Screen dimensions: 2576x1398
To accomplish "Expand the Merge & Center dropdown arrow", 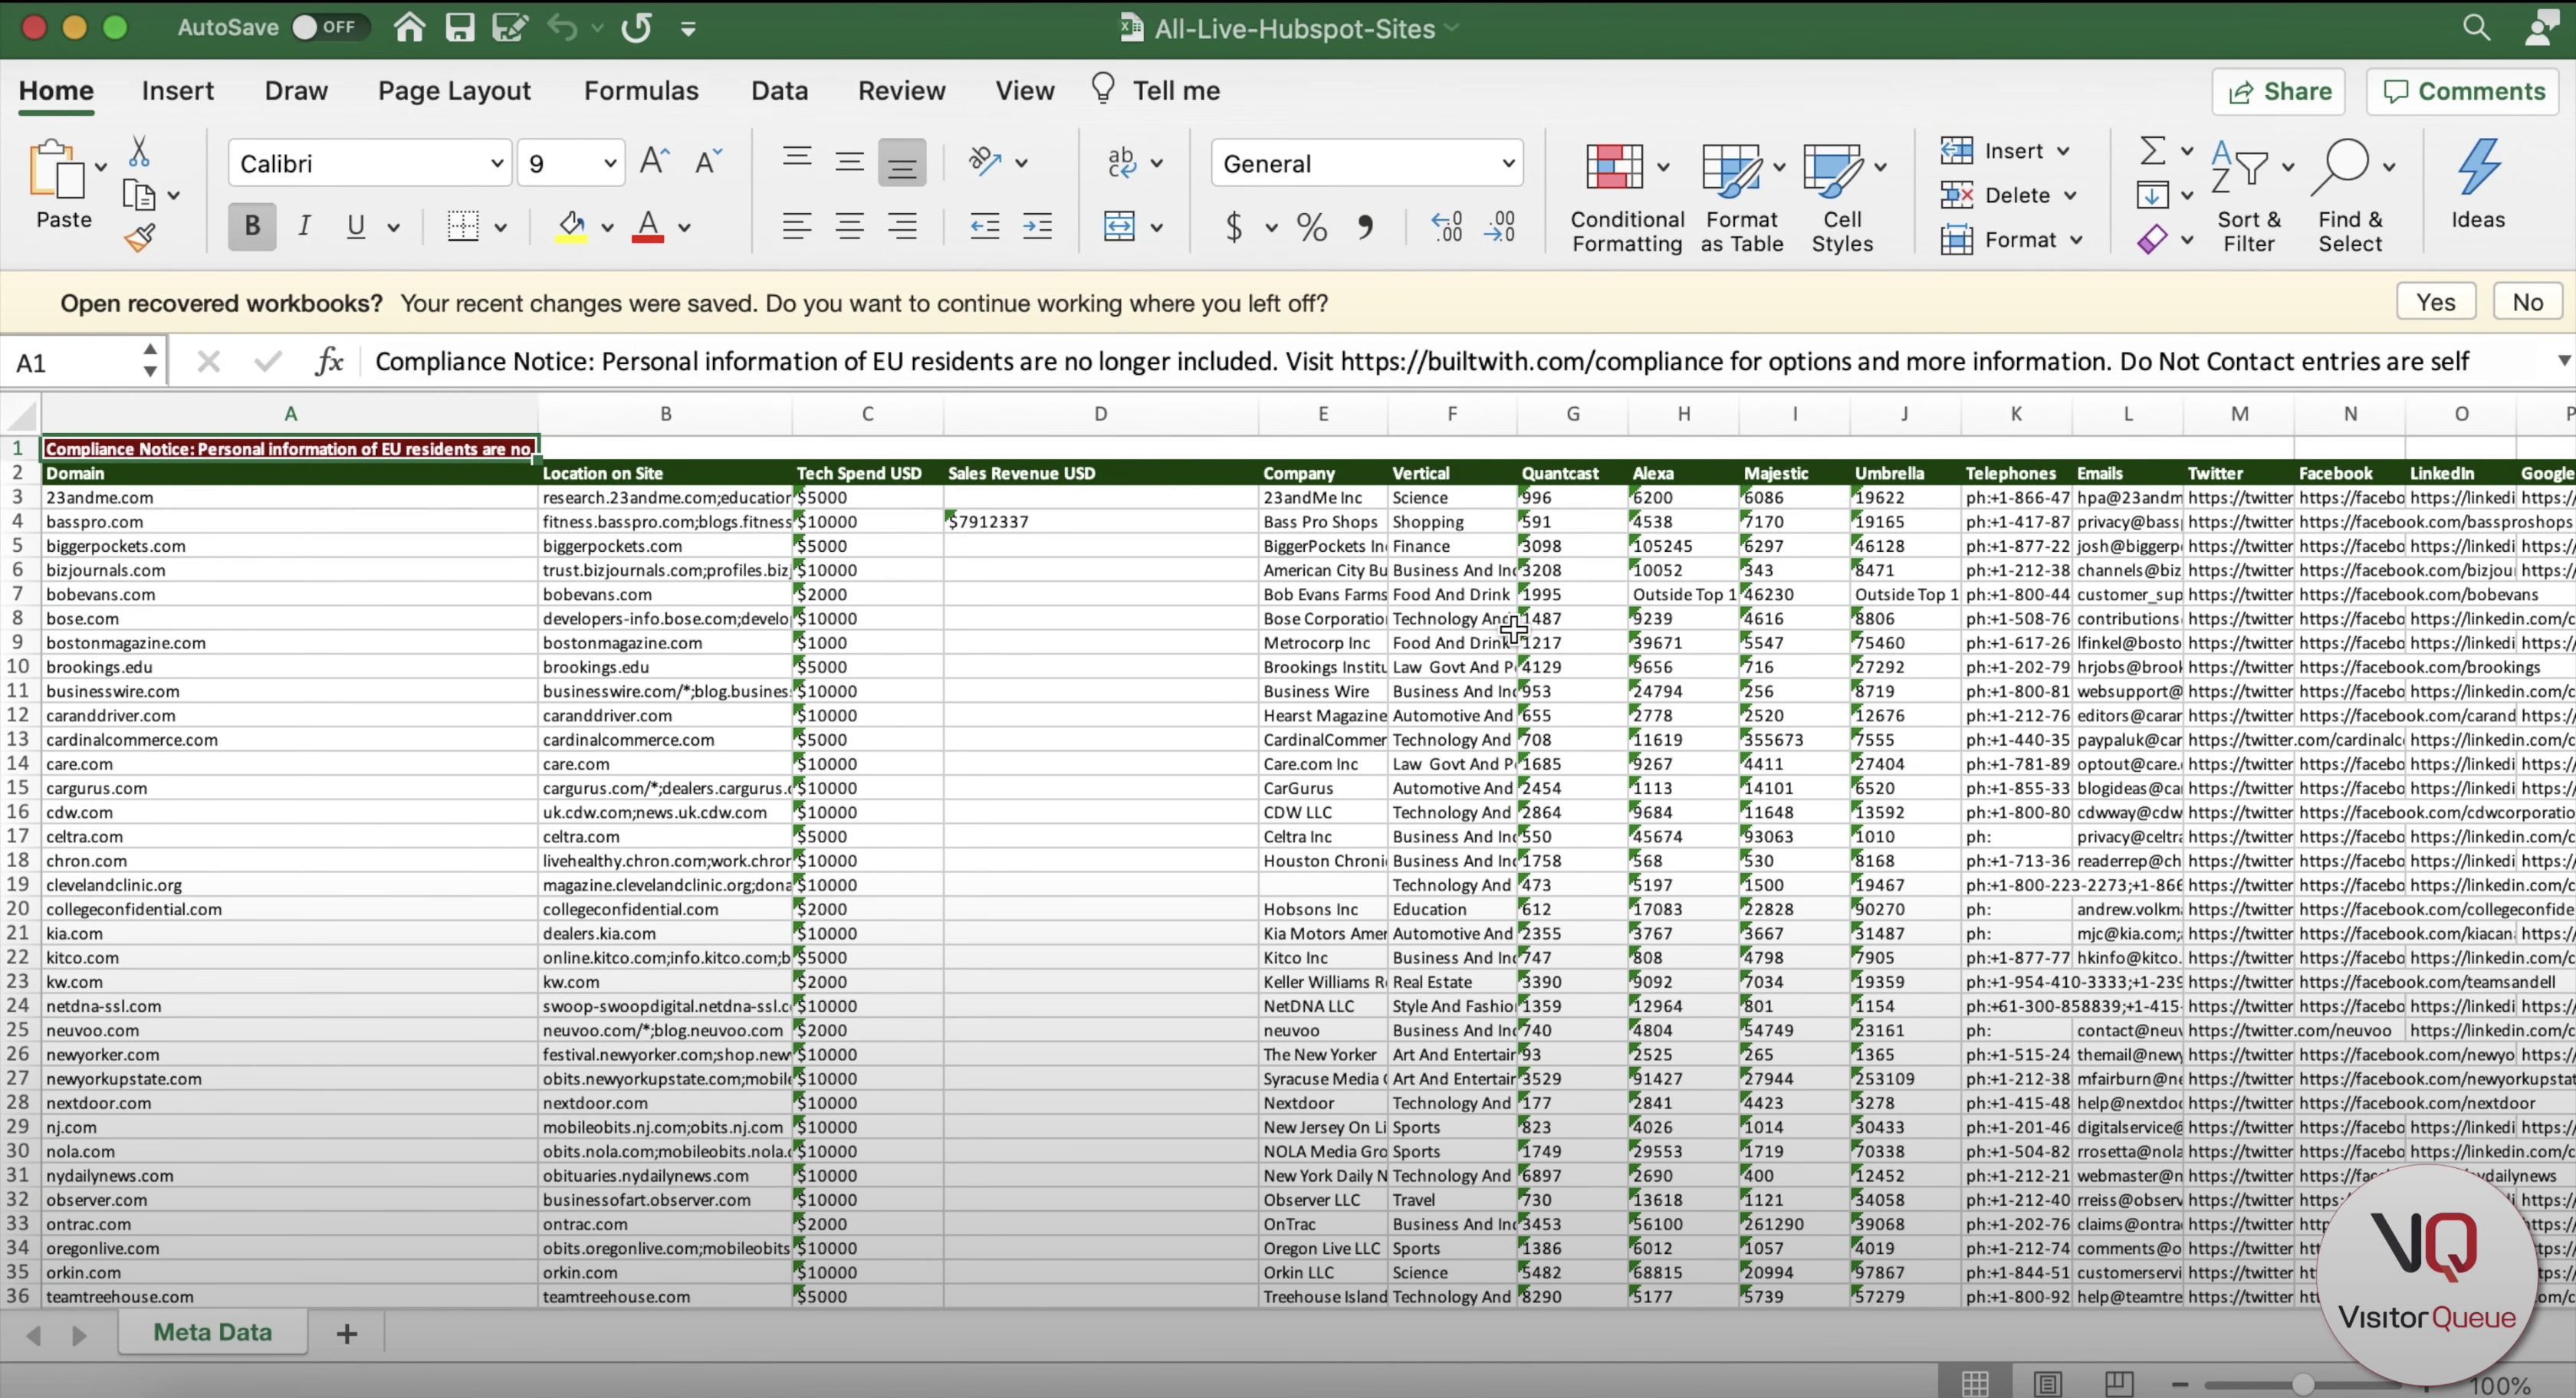I will [x=1157, y=227].
